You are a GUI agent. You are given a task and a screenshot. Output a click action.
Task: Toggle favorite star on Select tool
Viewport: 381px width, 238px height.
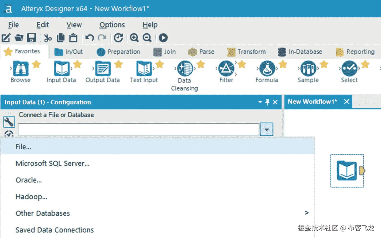(x=365, y=64)
